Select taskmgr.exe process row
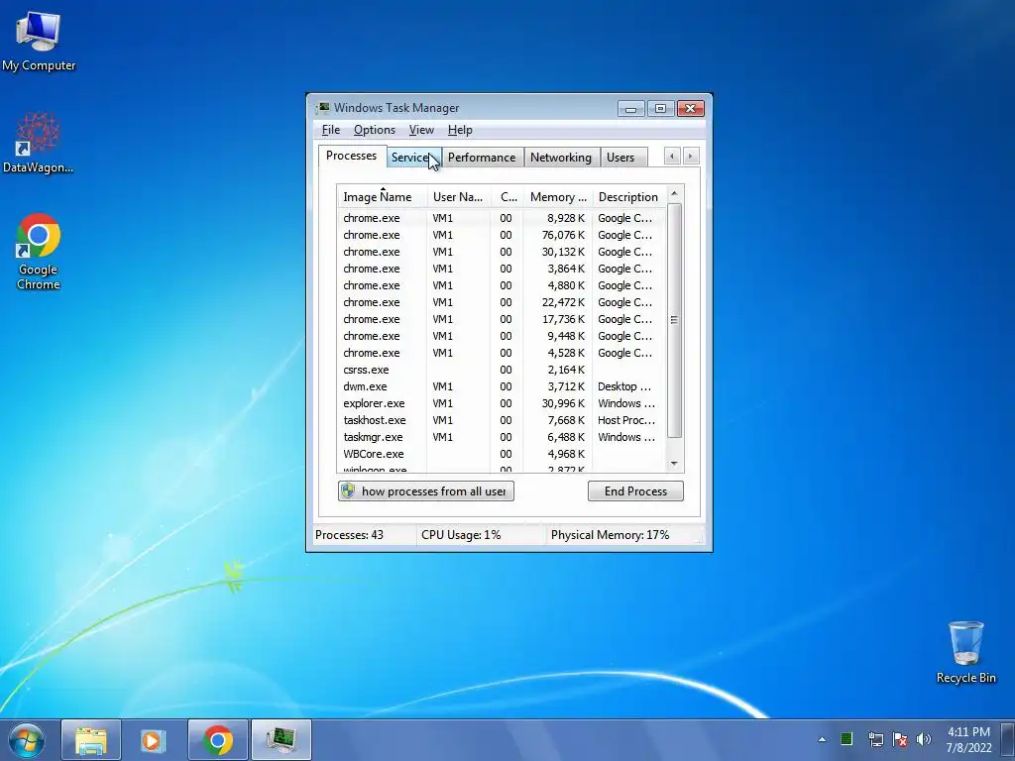 (502, 437)
